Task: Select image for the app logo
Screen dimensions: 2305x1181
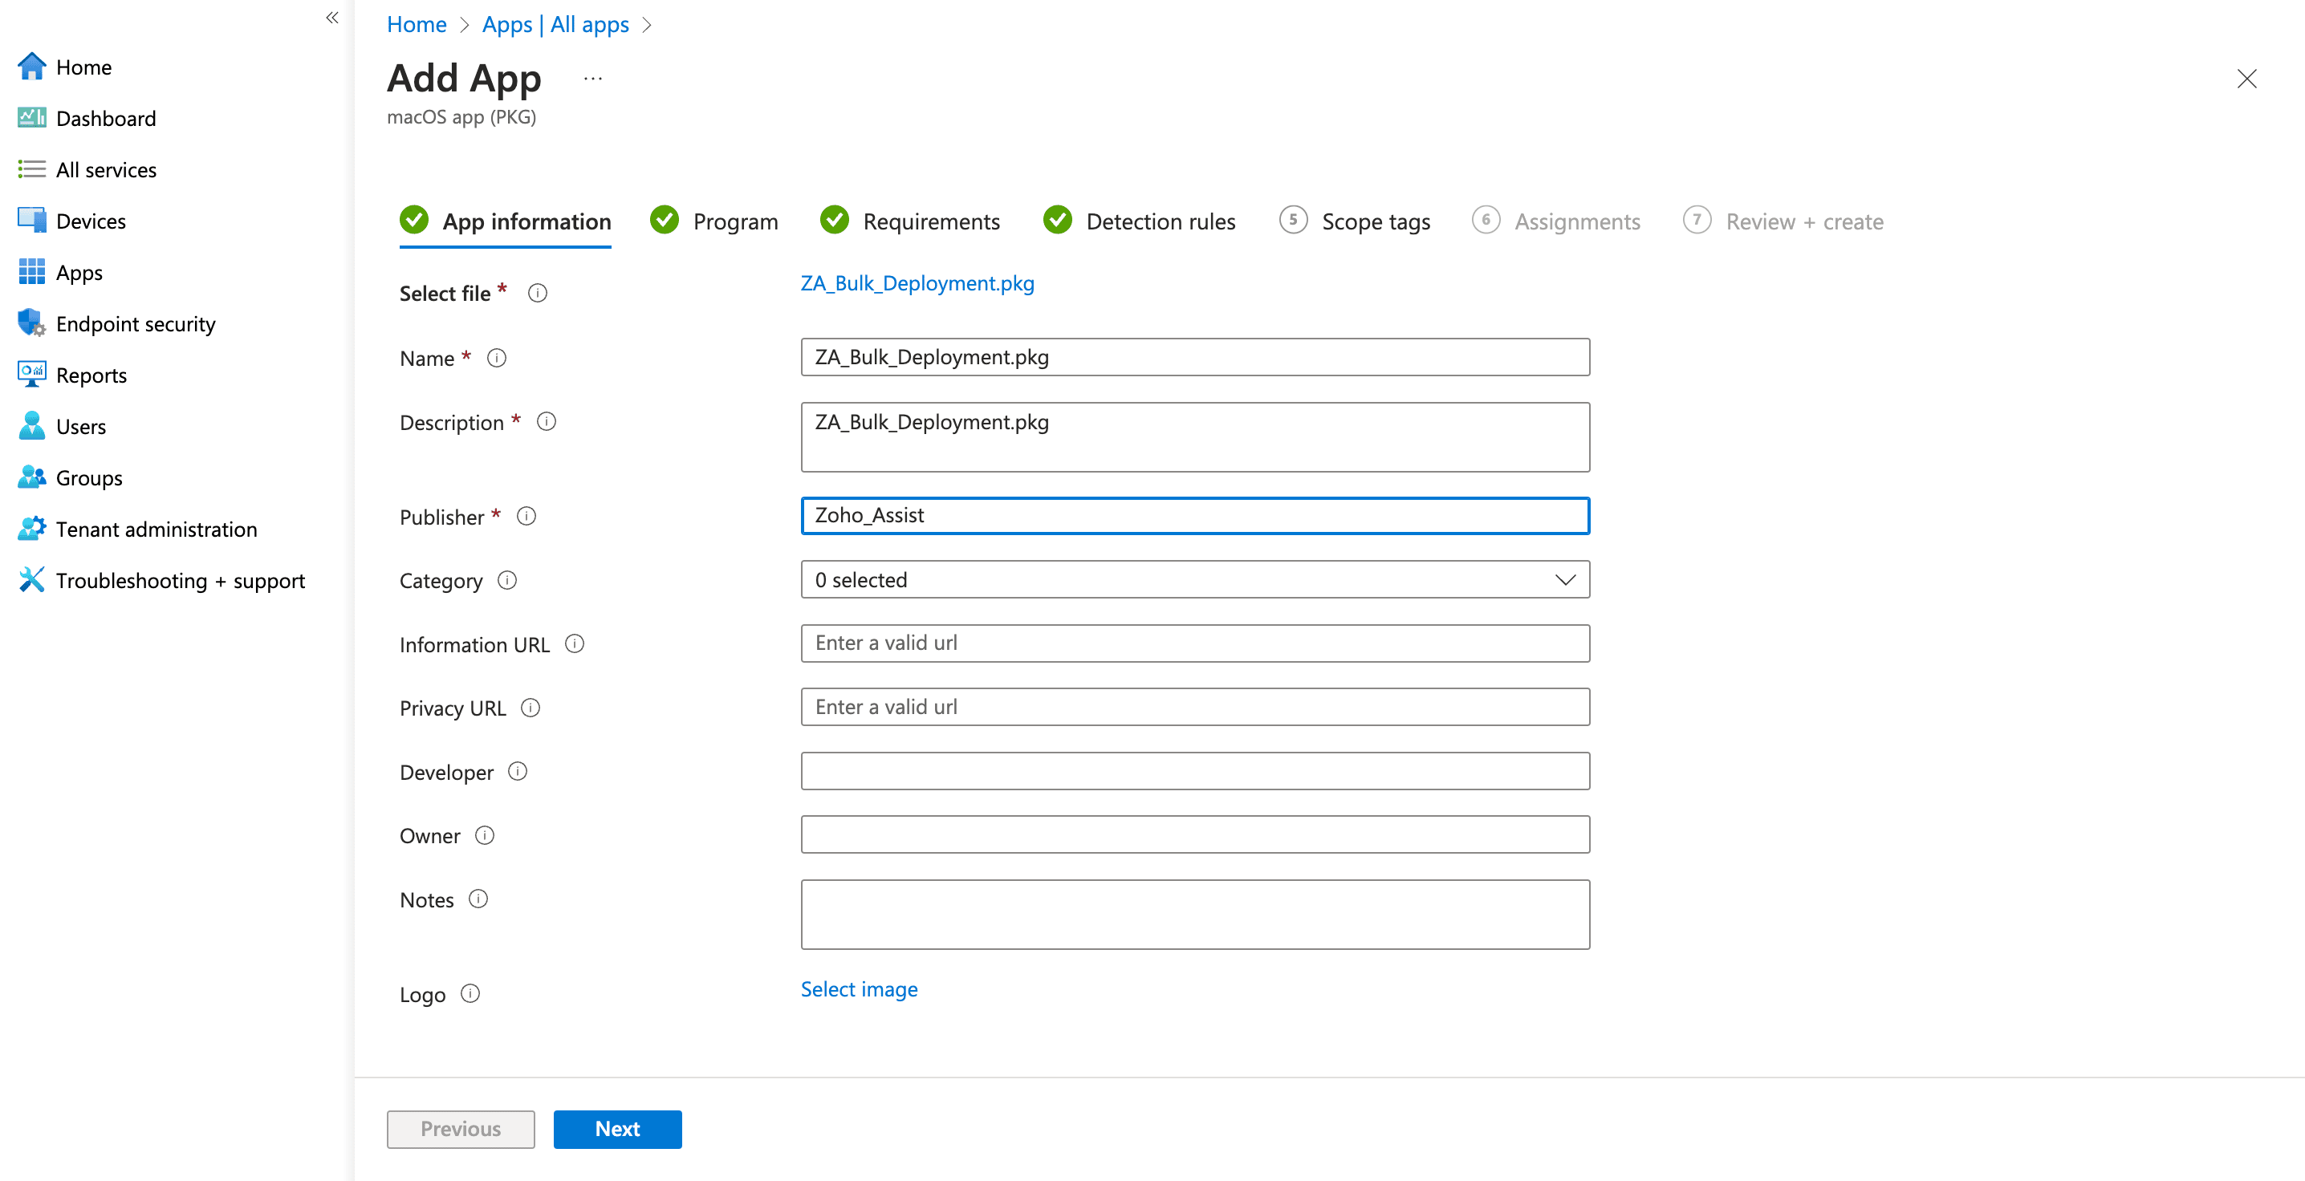Action: point(858,988)
